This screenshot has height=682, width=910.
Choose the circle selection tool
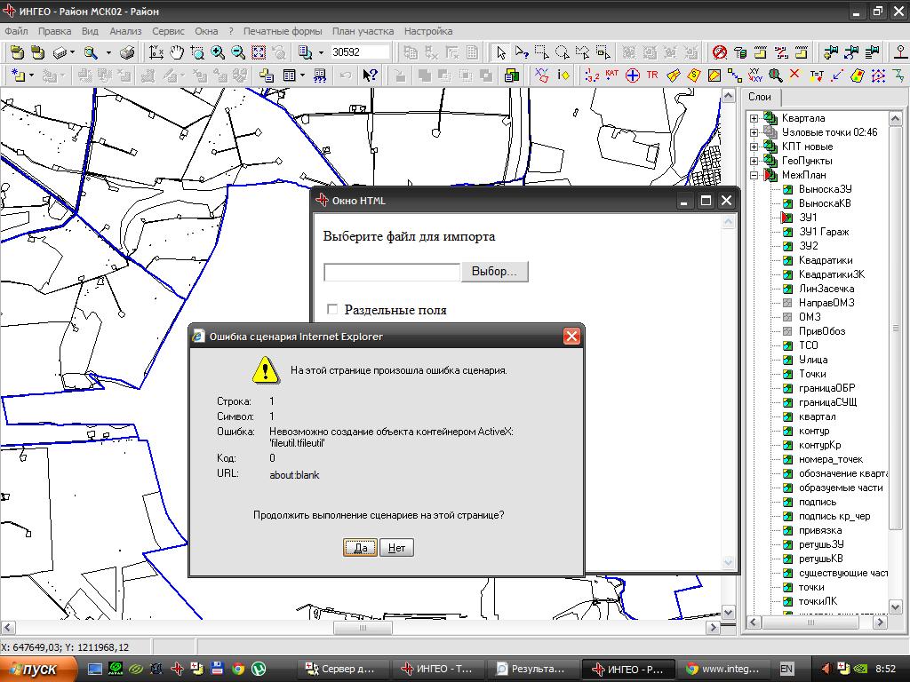[x=562, y=52]
